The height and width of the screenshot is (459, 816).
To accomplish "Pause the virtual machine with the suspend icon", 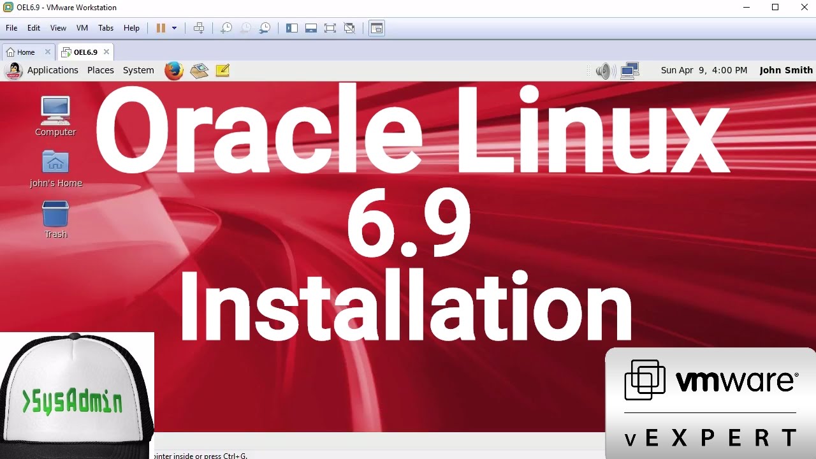I will pos(161,28).
